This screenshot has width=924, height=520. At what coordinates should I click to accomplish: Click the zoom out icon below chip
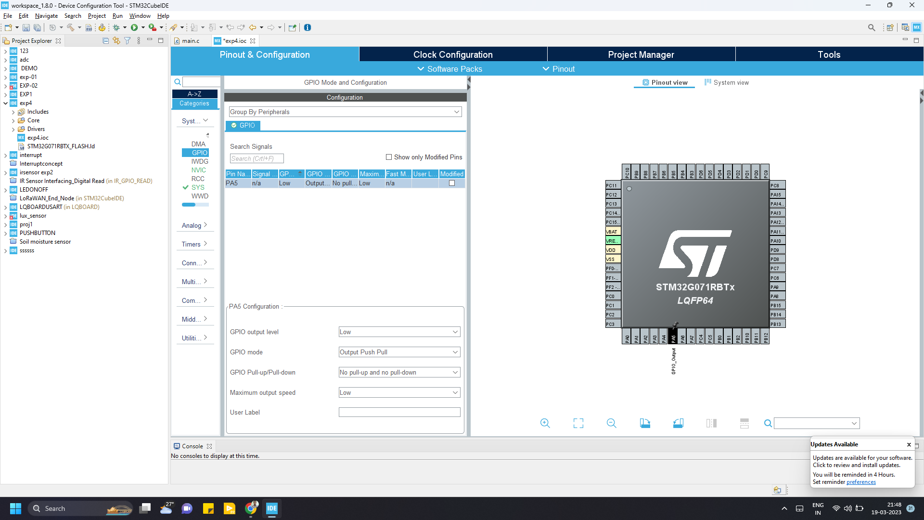(x=611, y=423)
